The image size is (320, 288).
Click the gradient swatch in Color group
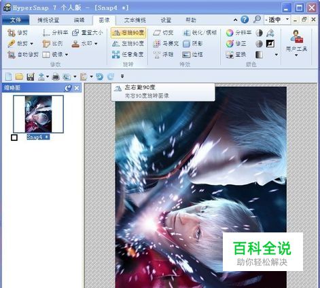(x=259, y=54)
